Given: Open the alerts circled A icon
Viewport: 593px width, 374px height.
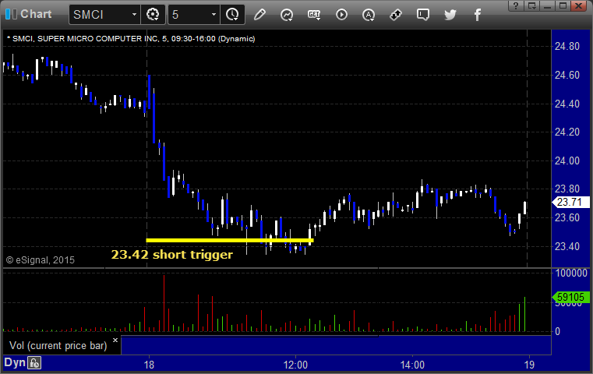Looking at the screenshot, I should 369,15.
